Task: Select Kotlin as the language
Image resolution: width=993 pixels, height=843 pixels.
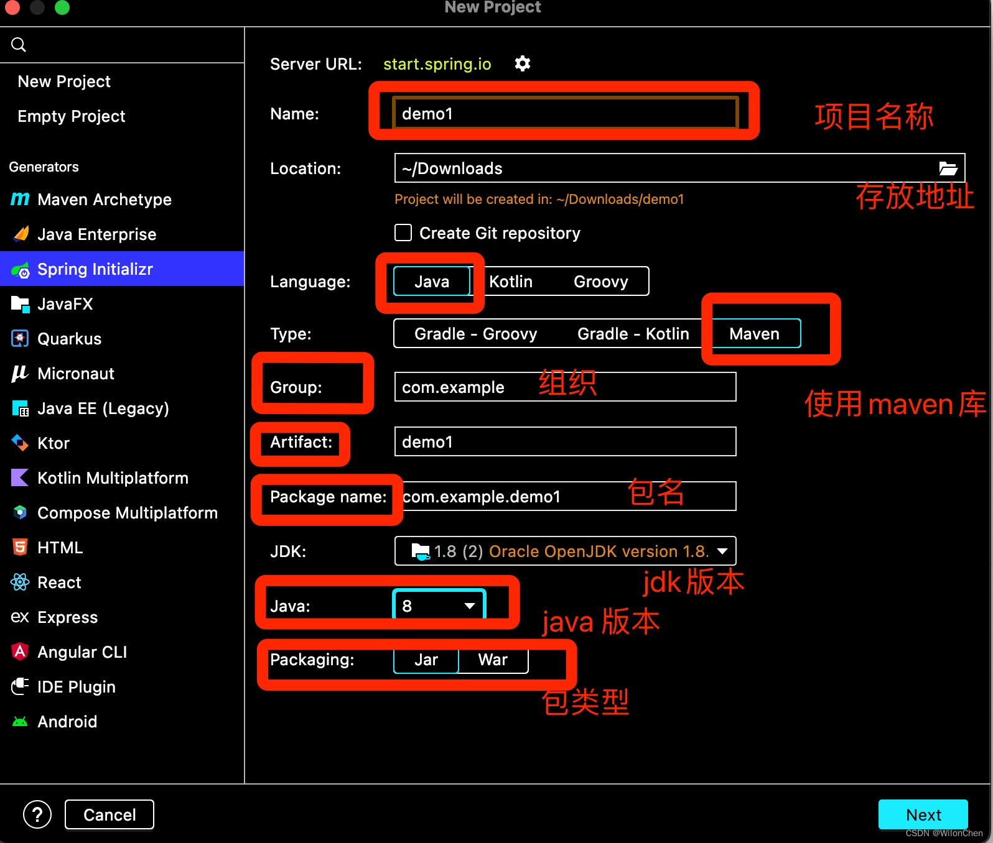Action: click(x=511, y=282)
